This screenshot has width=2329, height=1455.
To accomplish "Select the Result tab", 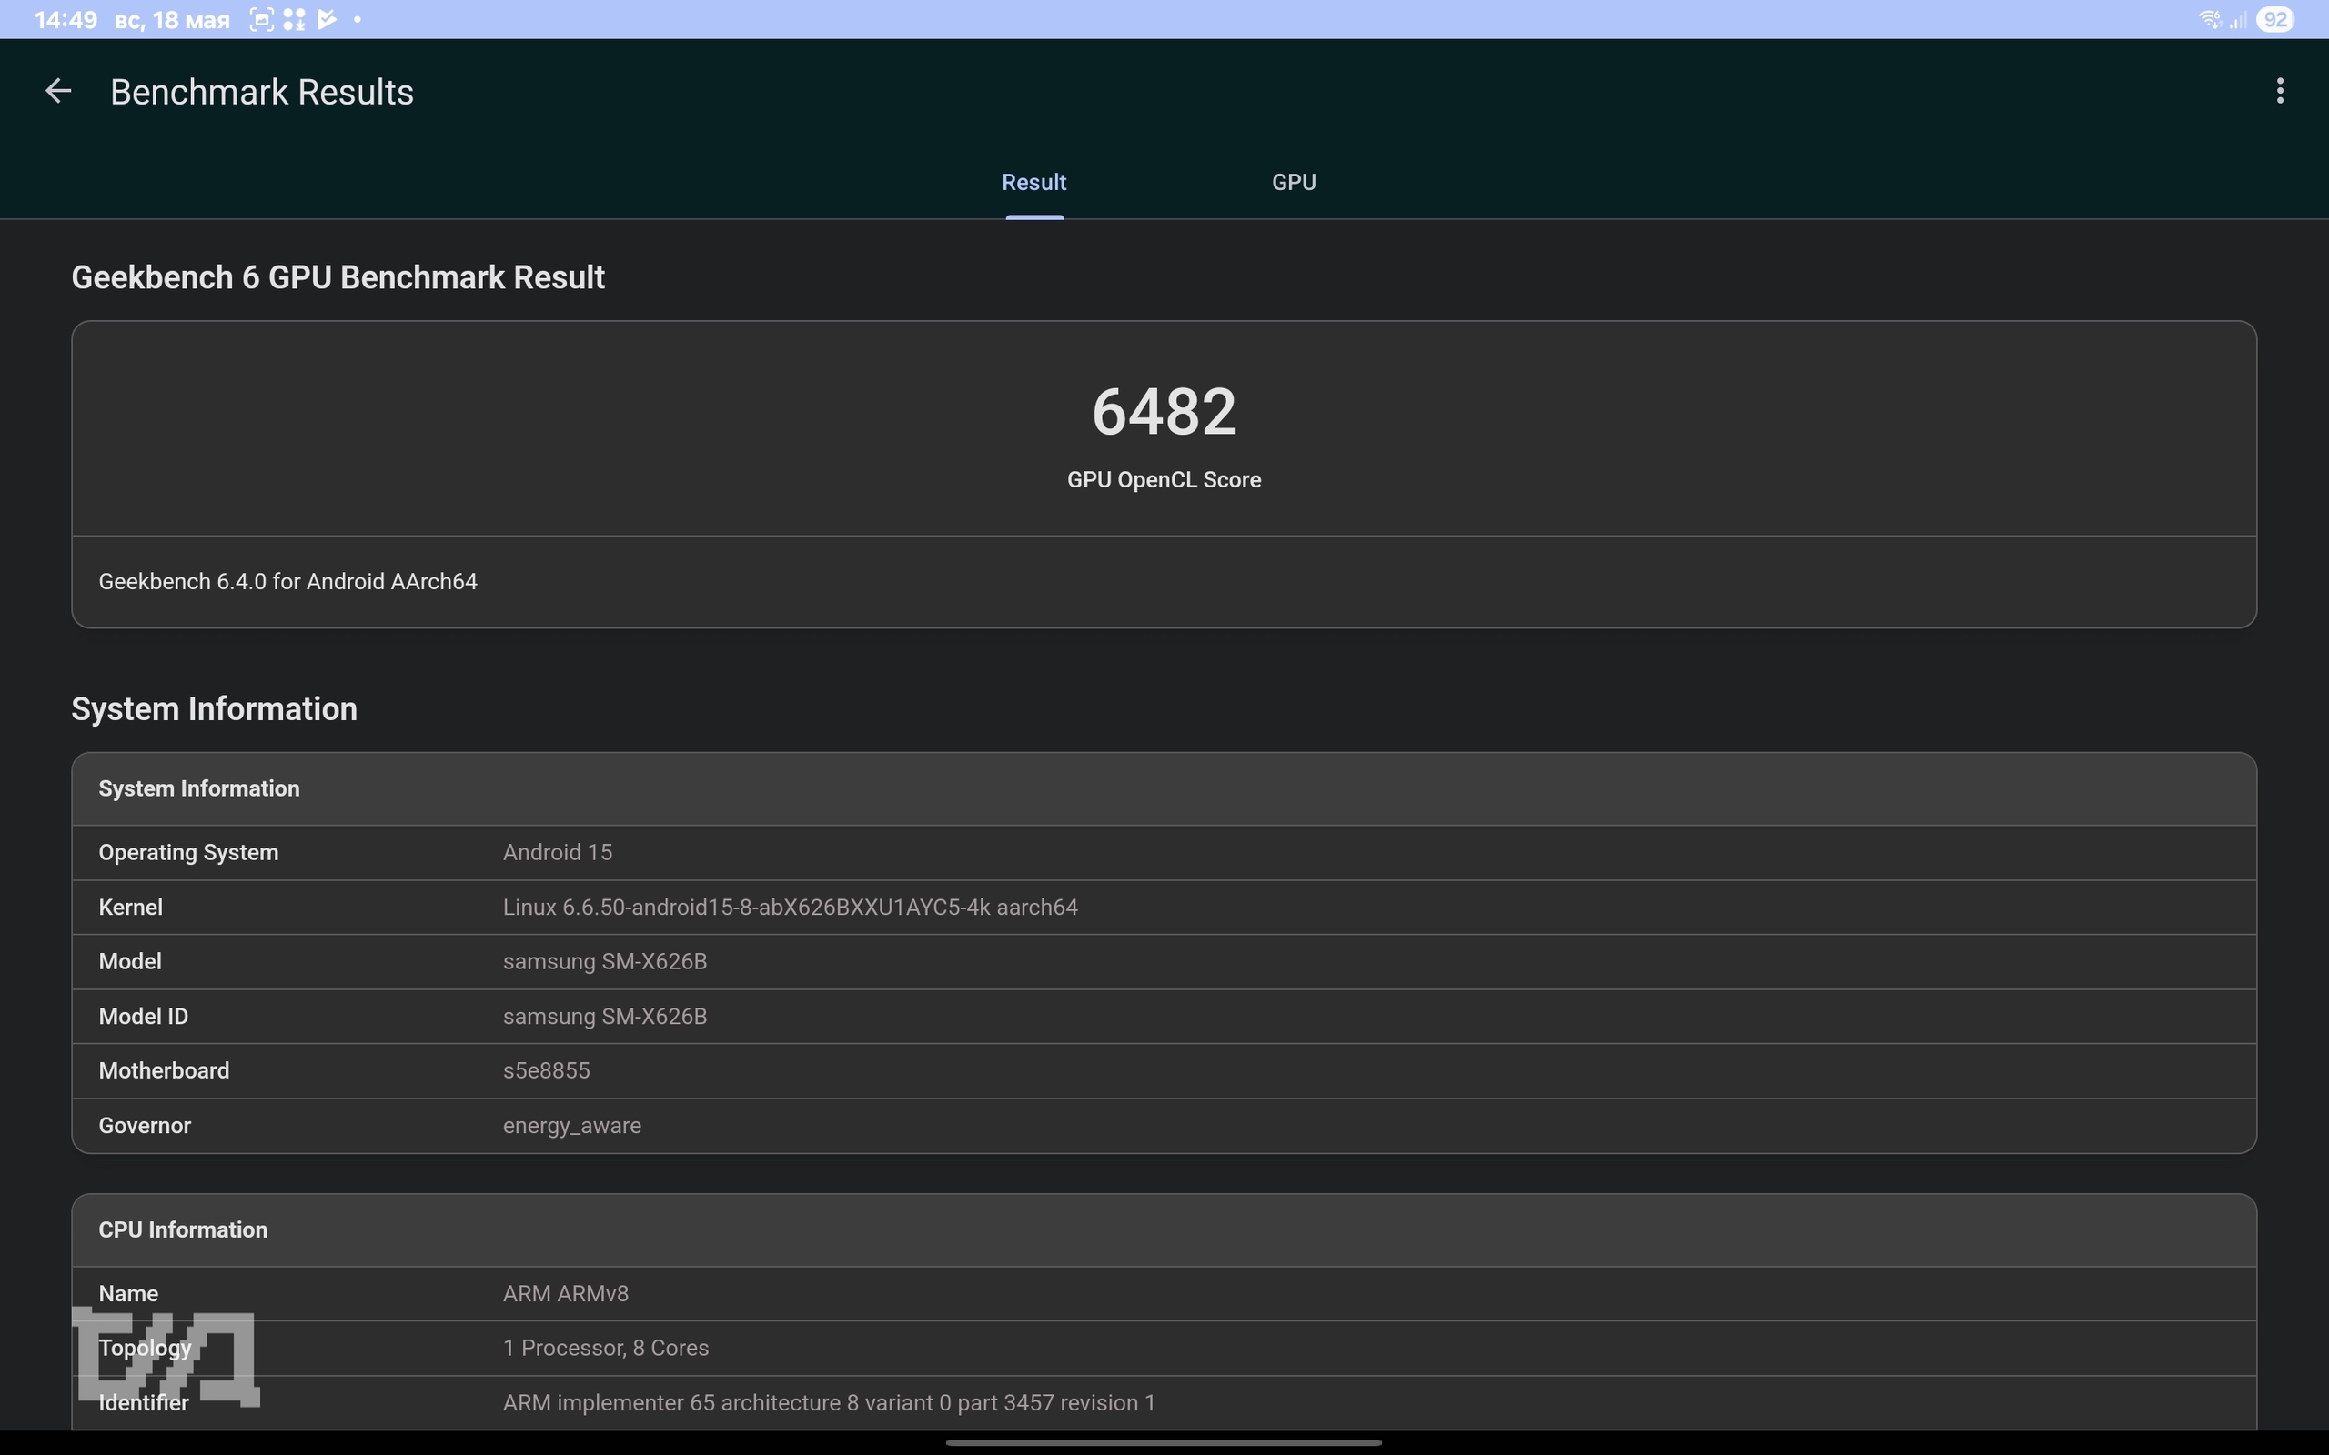I will coord(1033,182).
